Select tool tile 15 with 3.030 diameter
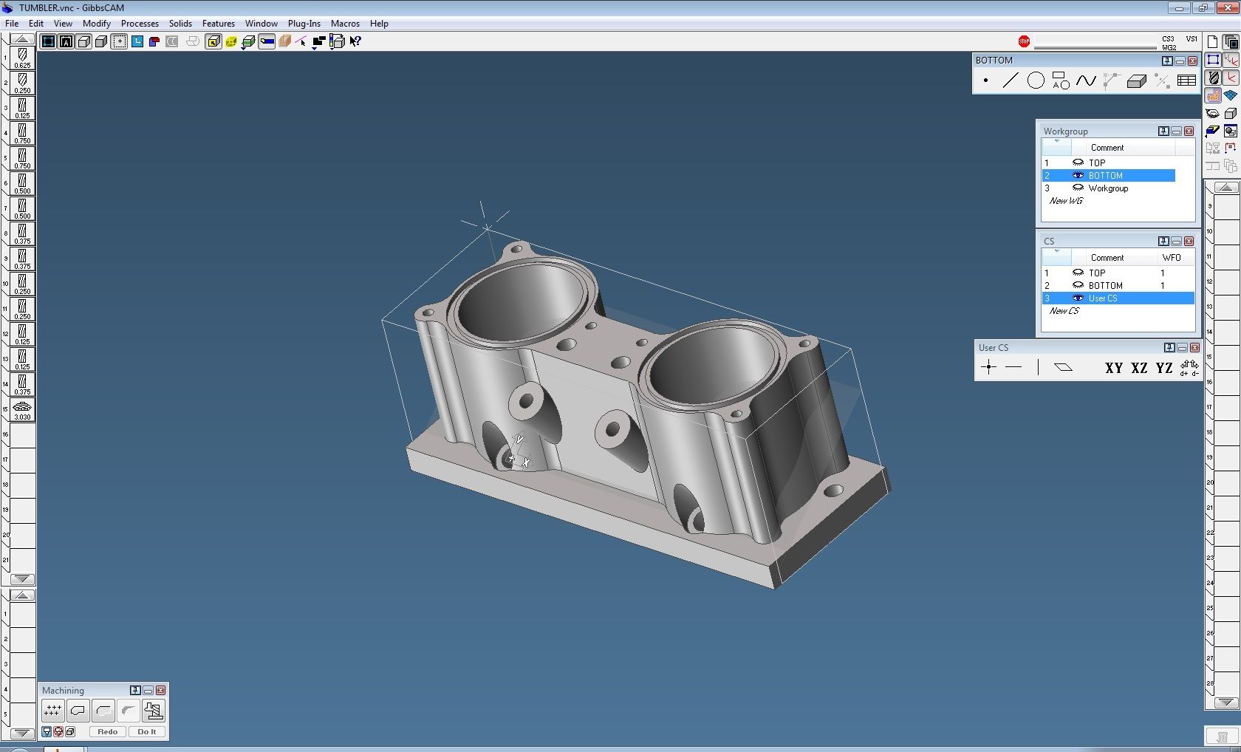Viewport: 1241px width, 752px height. point(22,409)
